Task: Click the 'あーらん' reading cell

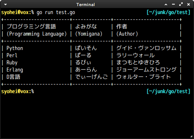Action: [86, 70]
